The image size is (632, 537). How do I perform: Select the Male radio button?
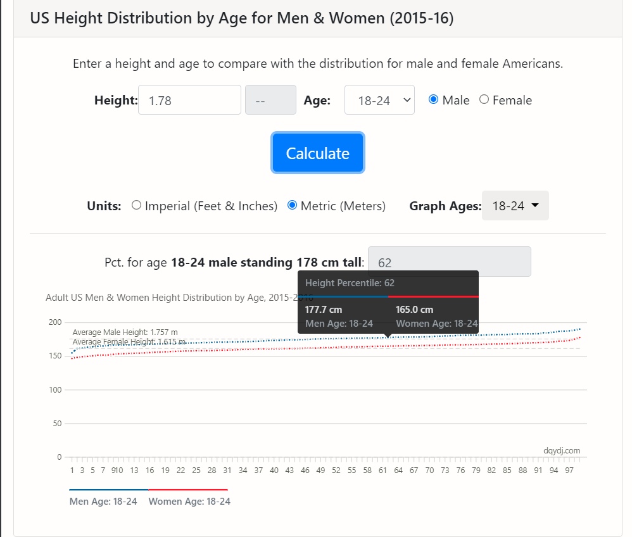[x=433, y=99]
